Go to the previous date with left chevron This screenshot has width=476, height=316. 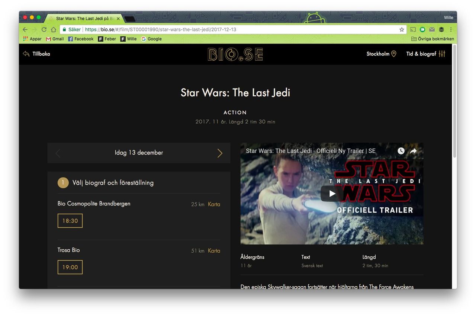(x=58, y=153)
